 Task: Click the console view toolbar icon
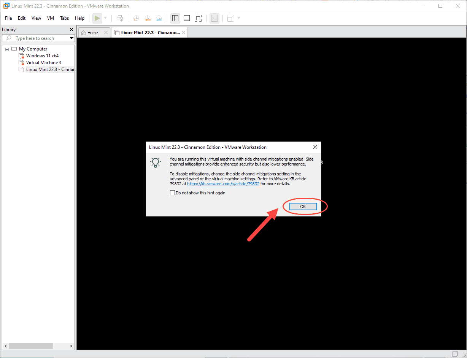215,18
